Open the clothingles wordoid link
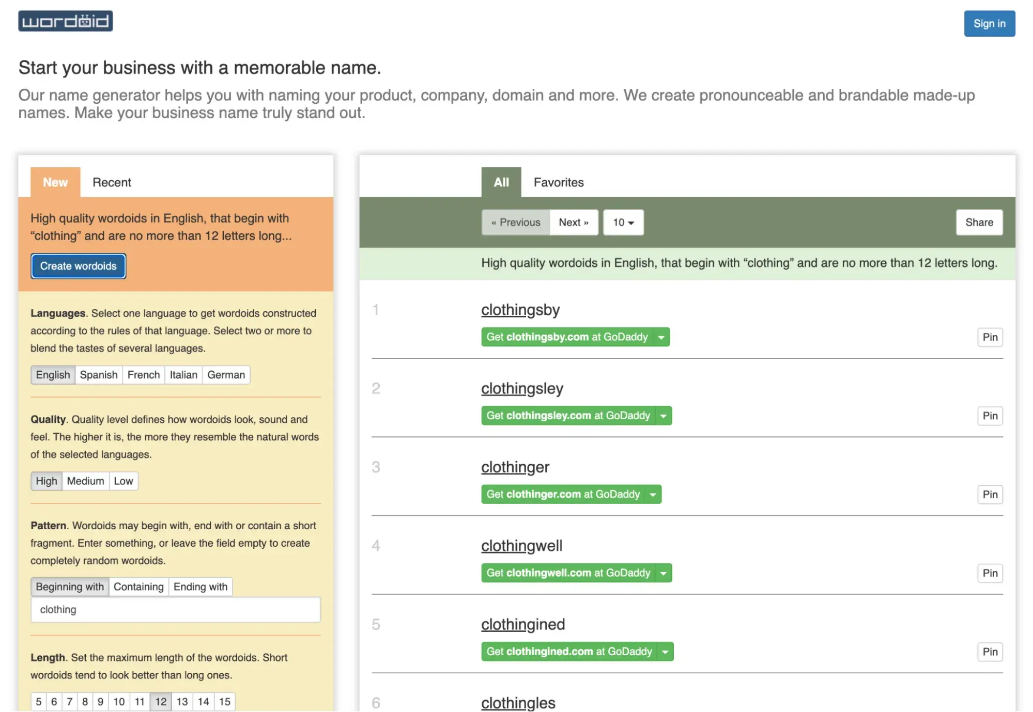Image resolution: width=1033 pixels, height=712 pixels. pos(518,703)
